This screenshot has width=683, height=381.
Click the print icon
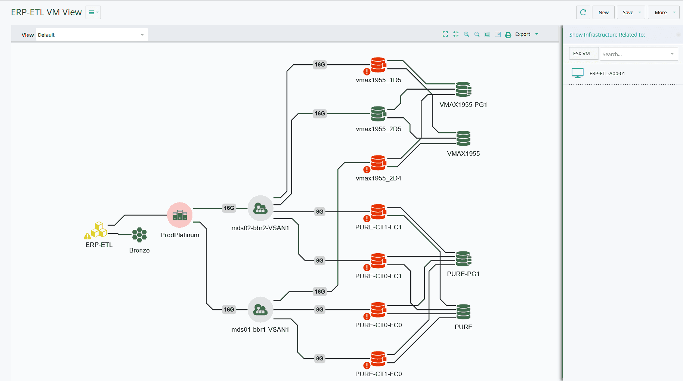click(x=508, y=35)
